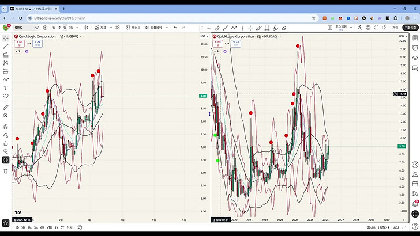The height and width of the screenshot is (236, 420).
Task: Click the highlighted object tree icon in sidebar
Action: pyautogui.click(x=6, y=160)
